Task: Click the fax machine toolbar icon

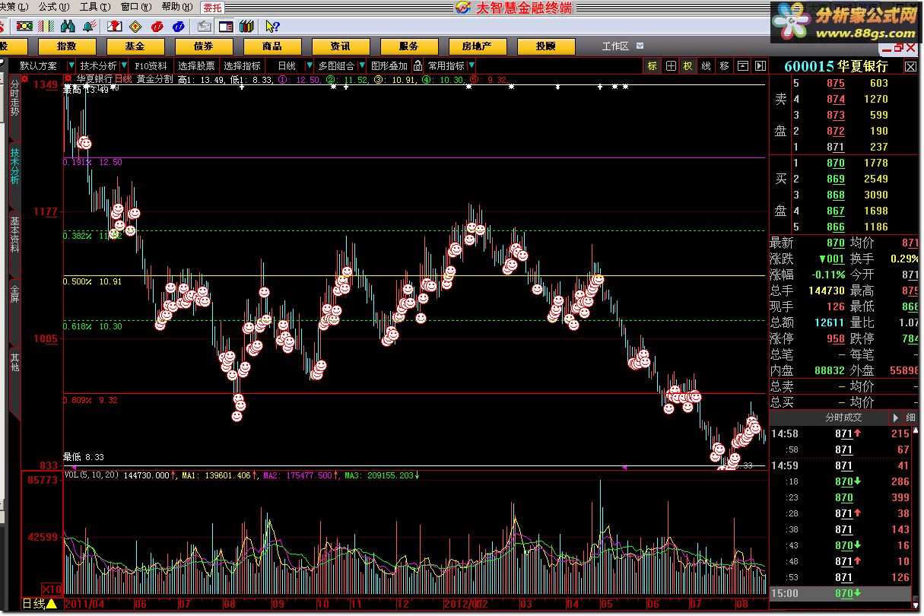Action: click(x=204, y=27)
